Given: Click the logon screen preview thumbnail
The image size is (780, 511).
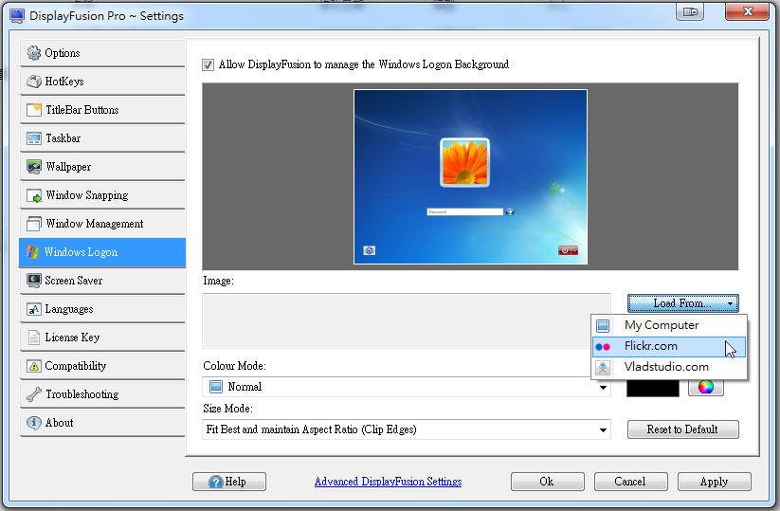Looking at the screenshot, I should tap(470, 177).
